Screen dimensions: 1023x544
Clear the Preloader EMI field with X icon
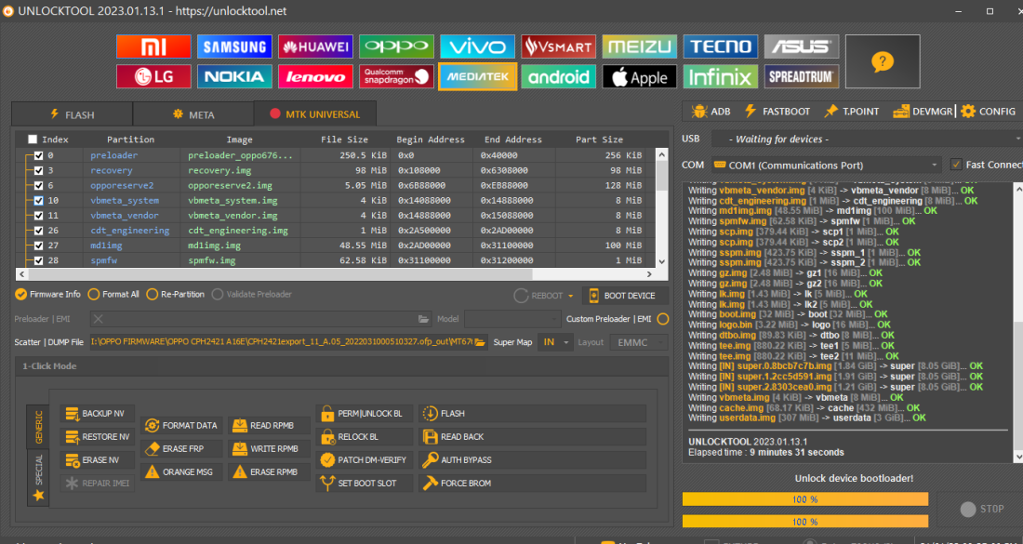98,319
